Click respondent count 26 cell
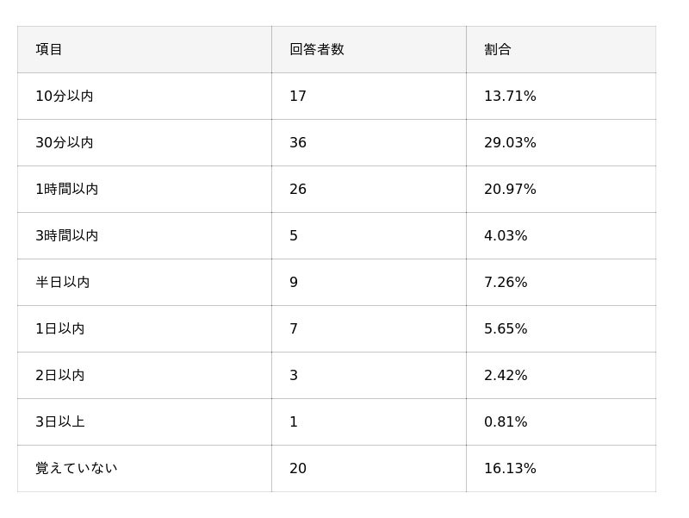 tap(298, 190)
